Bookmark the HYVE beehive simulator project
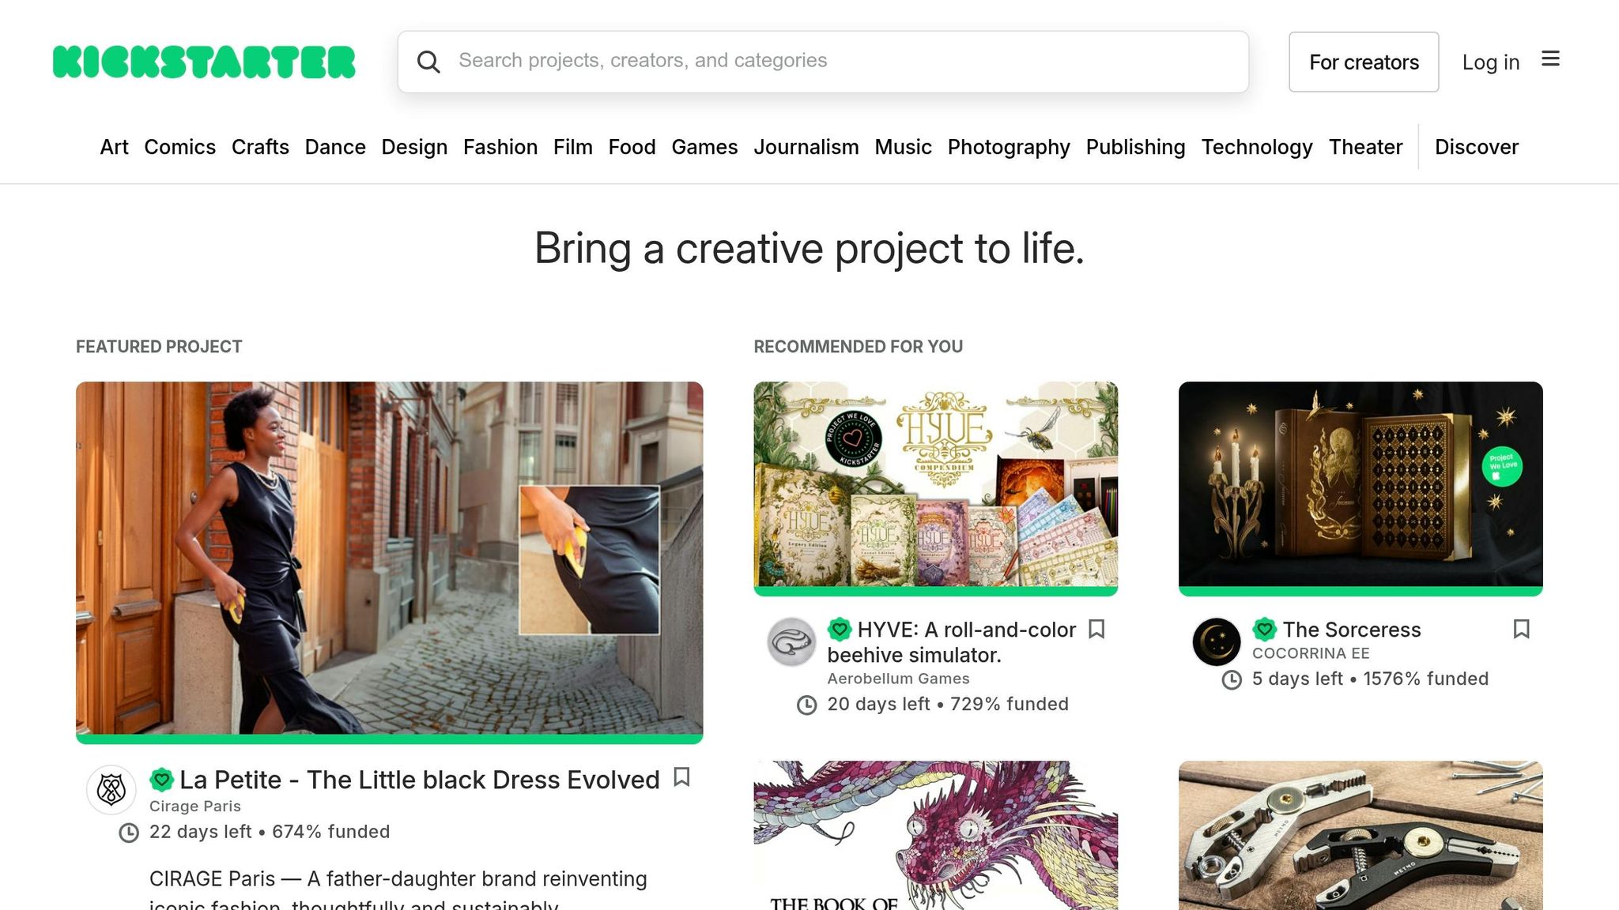The height and width of the screenshot is (910, 1619). [x=1097, y=630]
